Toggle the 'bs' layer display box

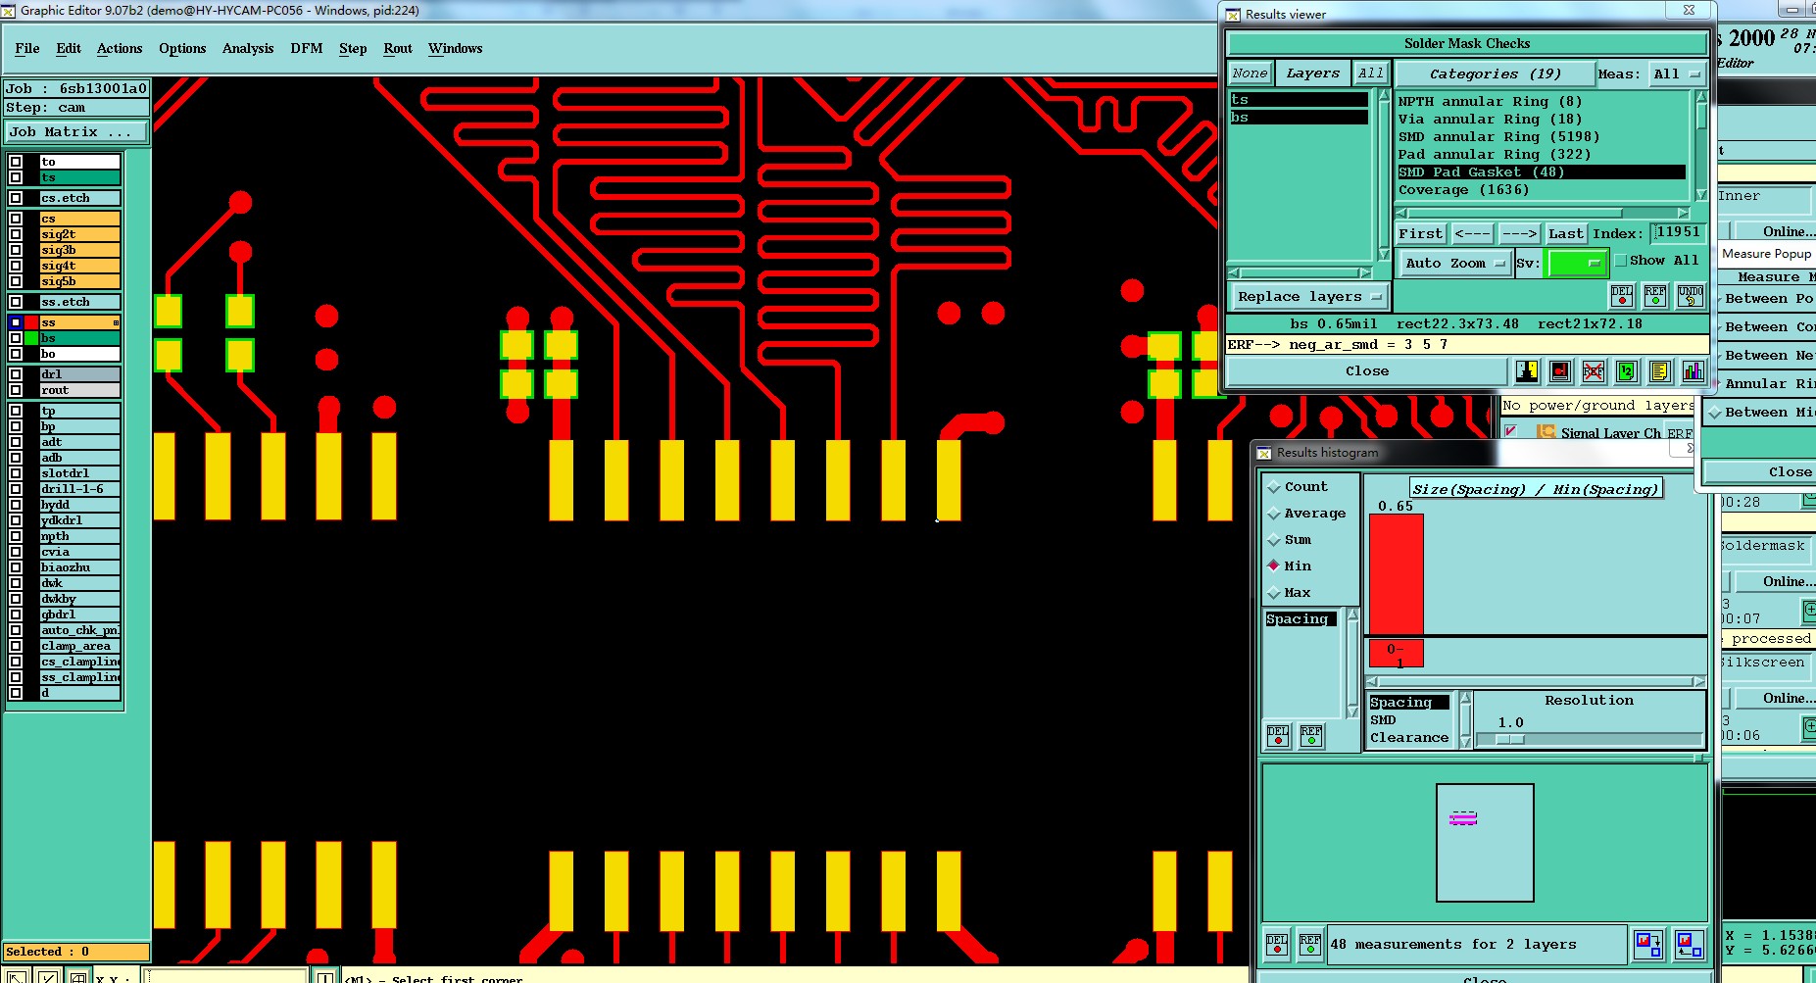(x=16, y=338)
